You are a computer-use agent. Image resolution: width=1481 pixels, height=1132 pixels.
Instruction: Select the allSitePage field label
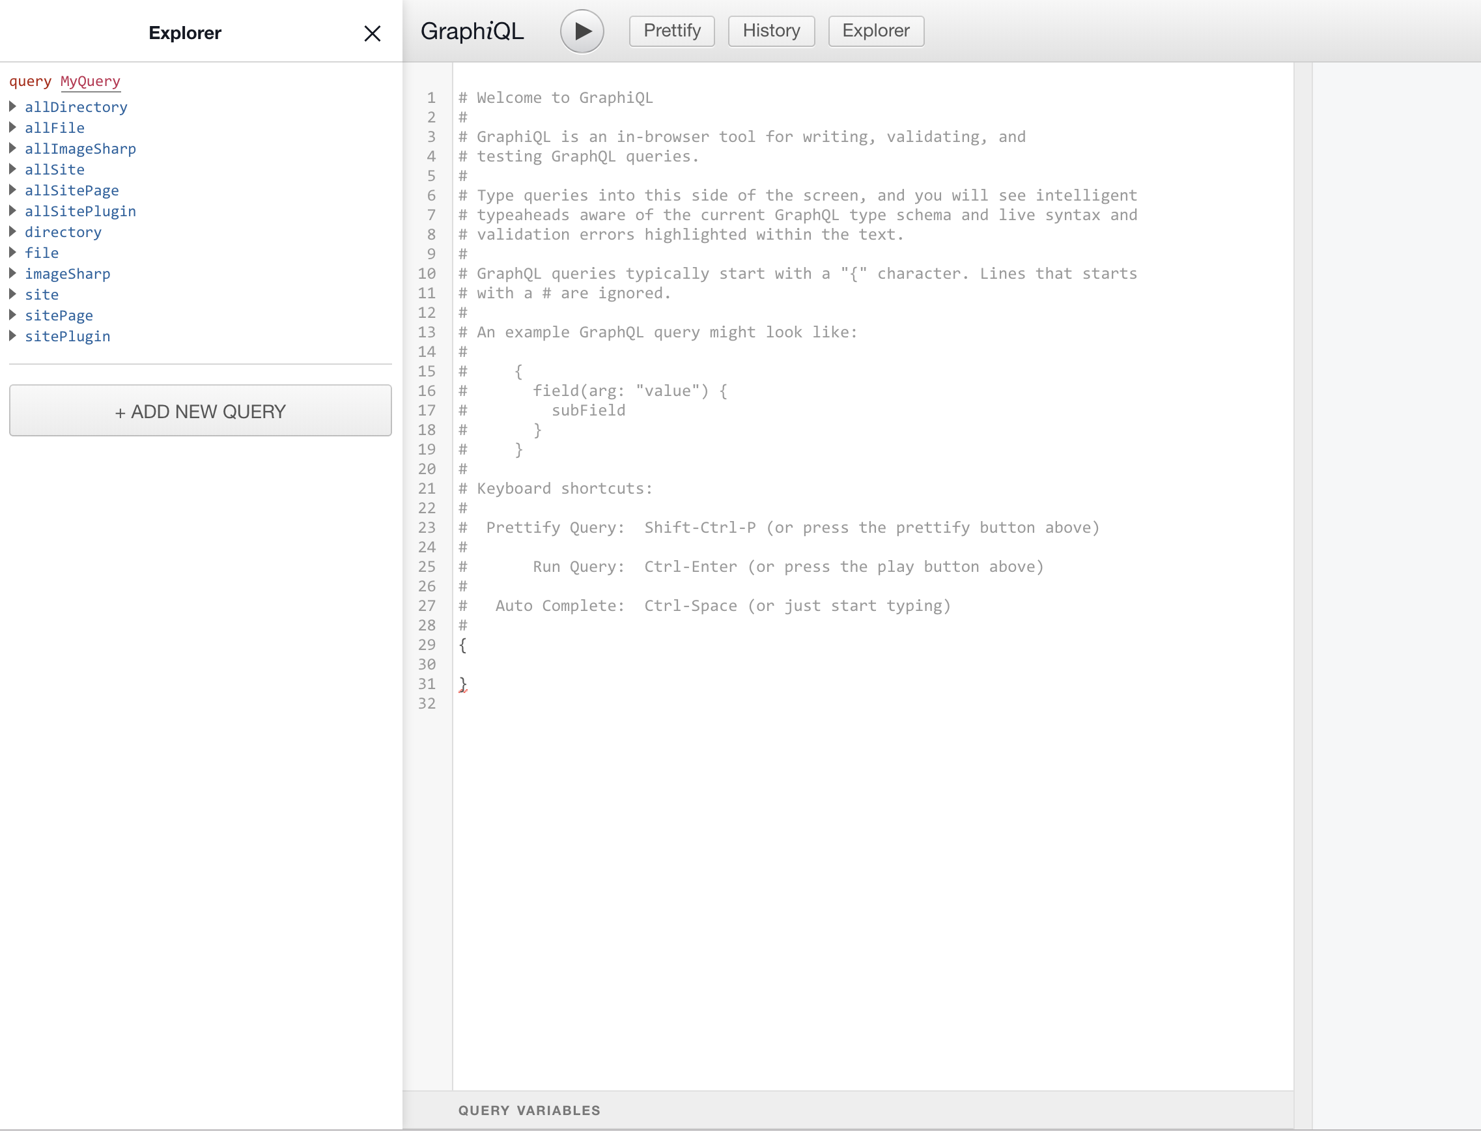point(72,191)
